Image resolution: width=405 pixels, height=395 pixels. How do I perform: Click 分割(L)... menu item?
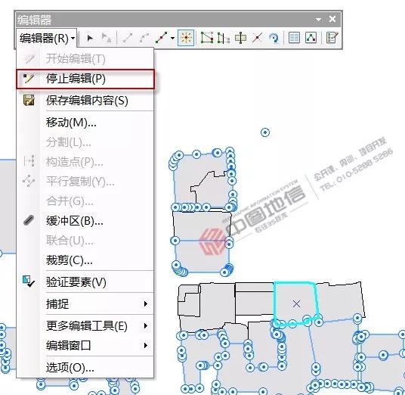click(85, 142)
